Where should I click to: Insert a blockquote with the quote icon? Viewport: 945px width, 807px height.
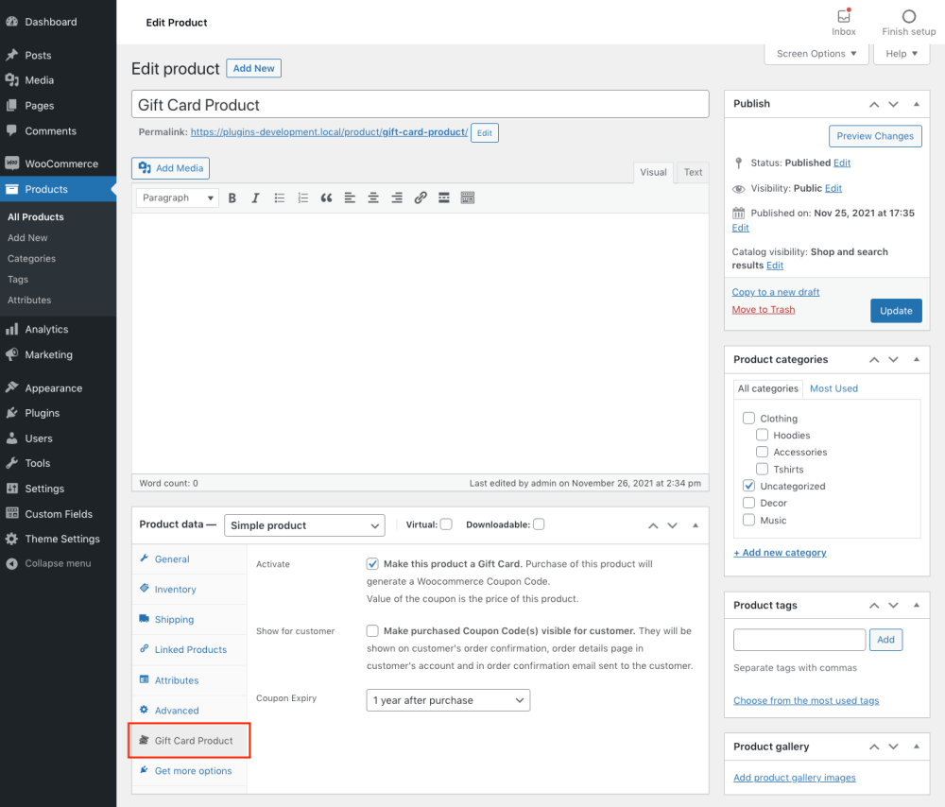pos(326,197)
